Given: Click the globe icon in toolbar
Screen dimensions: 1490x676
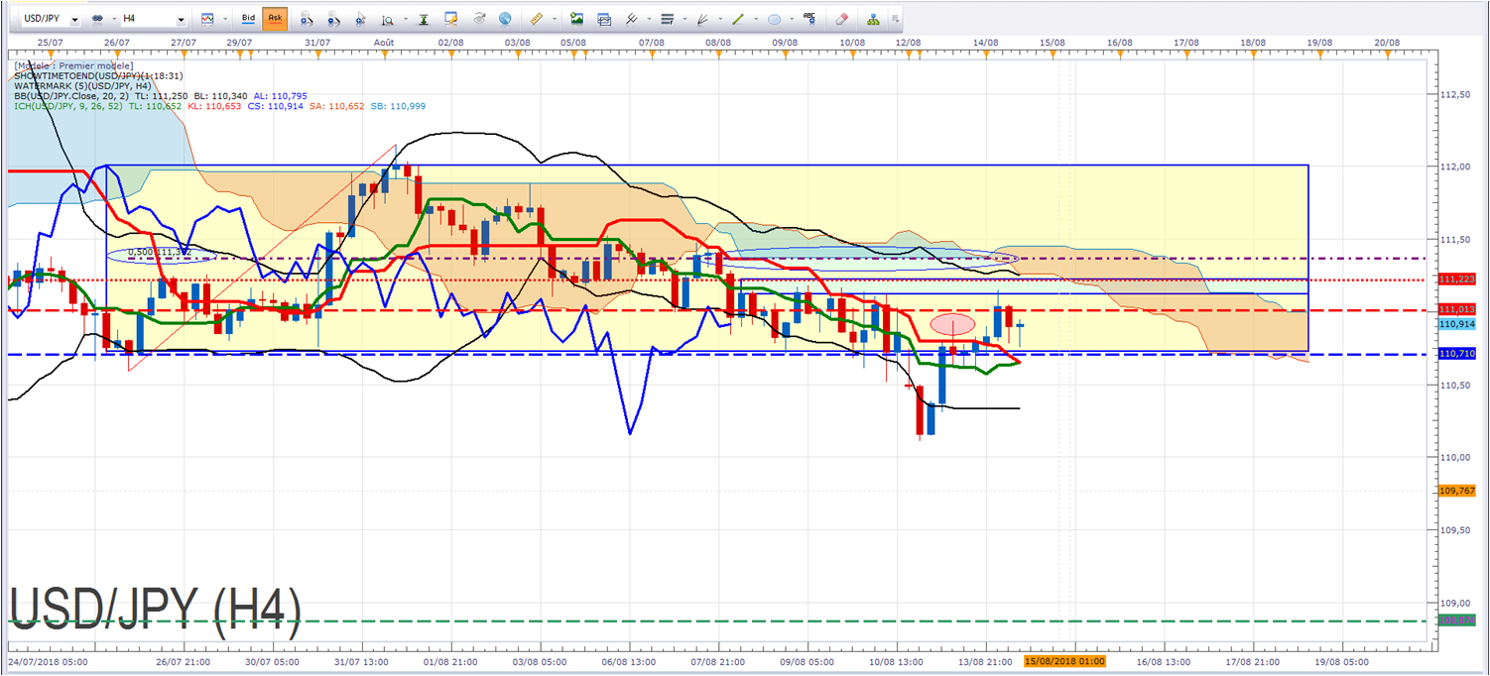Looking at the screenshot, I should [x=505, y=18].
